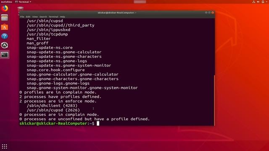
Task: Click the line "man_filter"
Action: (x=39, y=39)
